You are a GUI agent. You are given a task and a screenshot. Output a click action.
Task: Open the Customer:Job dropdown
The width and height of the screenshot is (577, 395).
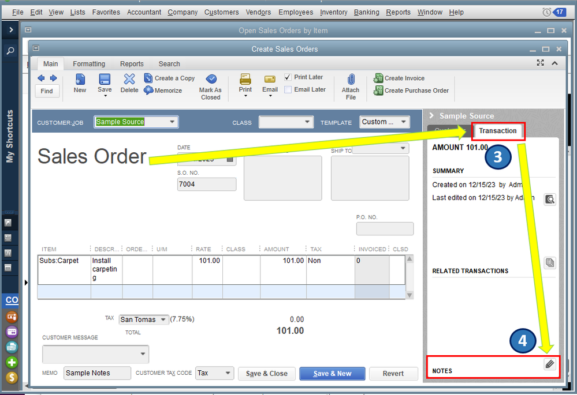[172, 122]
